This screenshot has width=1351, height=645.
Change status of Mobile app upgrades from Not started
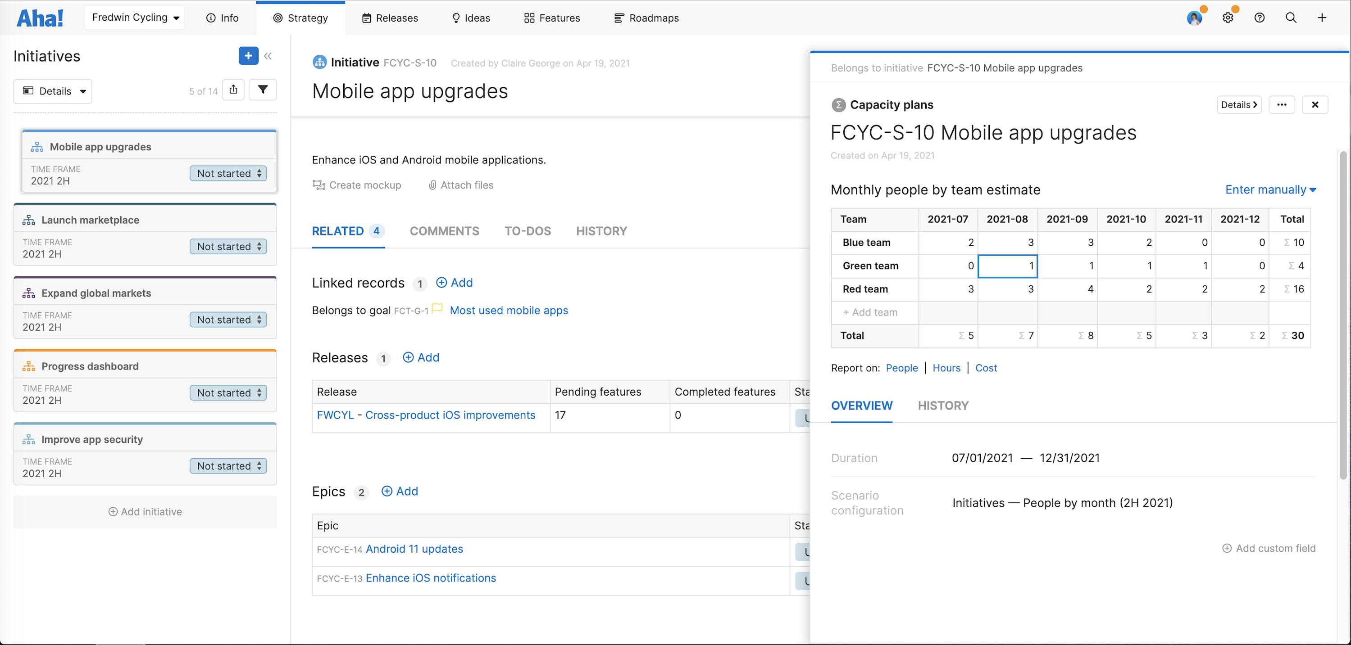point(228,173)
